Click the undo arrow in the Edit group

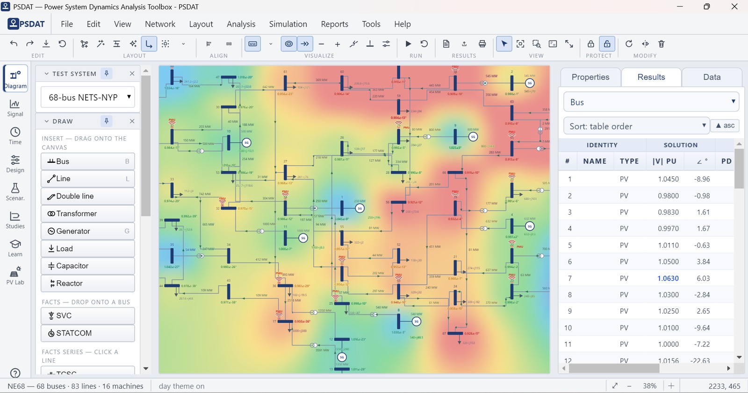(x=14, y=44)
